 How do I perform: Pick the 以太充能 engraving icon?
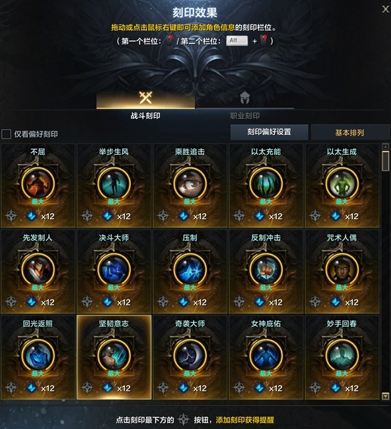point(266,184)
